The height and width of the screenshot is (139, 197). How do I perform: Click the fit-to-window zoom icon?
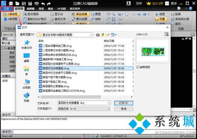(114, 19)
